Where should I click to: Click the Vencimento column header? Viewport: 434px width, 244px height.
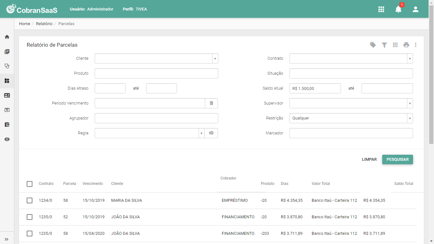tap(93, 184)
